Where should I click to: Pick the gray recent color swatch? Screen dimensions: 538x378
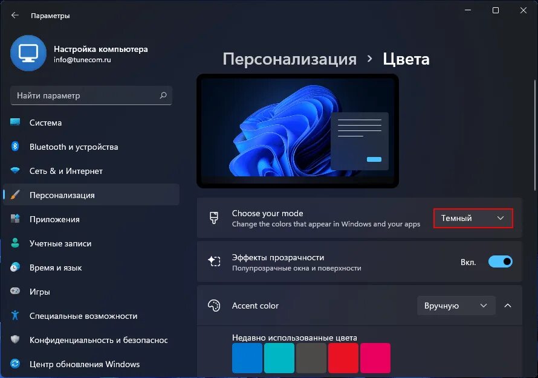pos(311,358)
